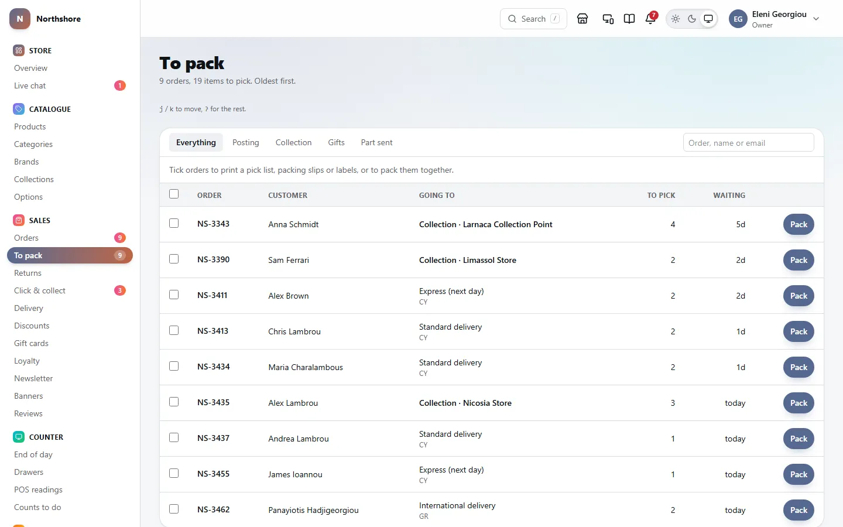Open Overview in the sidebar
Viewport: 843px width, 527px height.
[70, 68]
